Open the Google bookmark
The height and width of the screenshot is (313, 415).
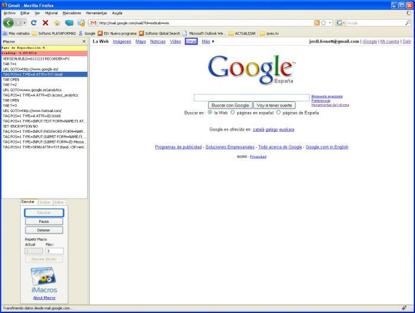pos(87,33)
